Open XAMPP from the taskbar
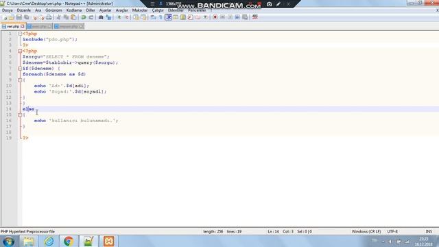 point(108,241)
